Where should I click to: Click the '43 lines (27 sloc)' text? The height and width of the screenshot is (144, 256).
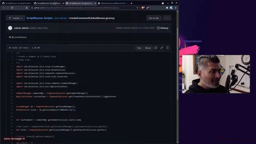[19, 48]
